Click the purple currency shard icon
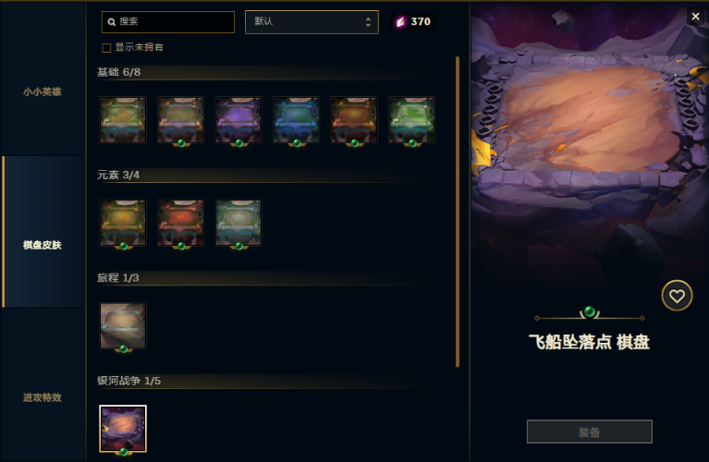709x462 pixels. coord(400,21)
